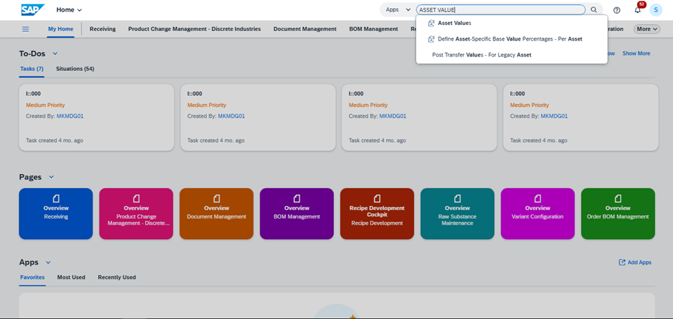The width and height of the screenshot is (673, 319).
Task: Click page icon on Variant Configuration tile
Action: [x=538, y=198]
